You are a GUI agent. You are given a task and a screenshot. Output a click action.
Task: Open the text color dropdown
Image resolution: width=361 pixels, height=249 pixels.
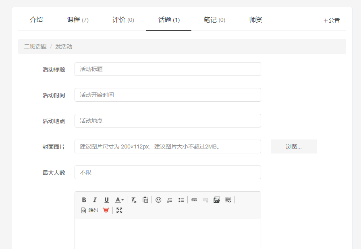(119, 200)
